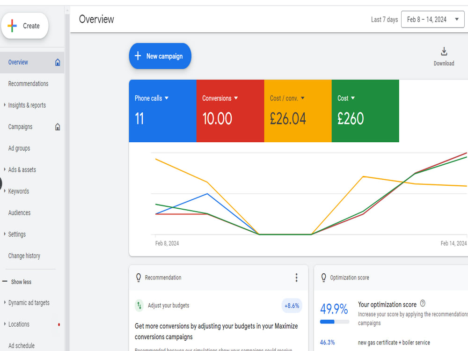Click the Adjust your budgets arrows icon

tap(139, 305)
